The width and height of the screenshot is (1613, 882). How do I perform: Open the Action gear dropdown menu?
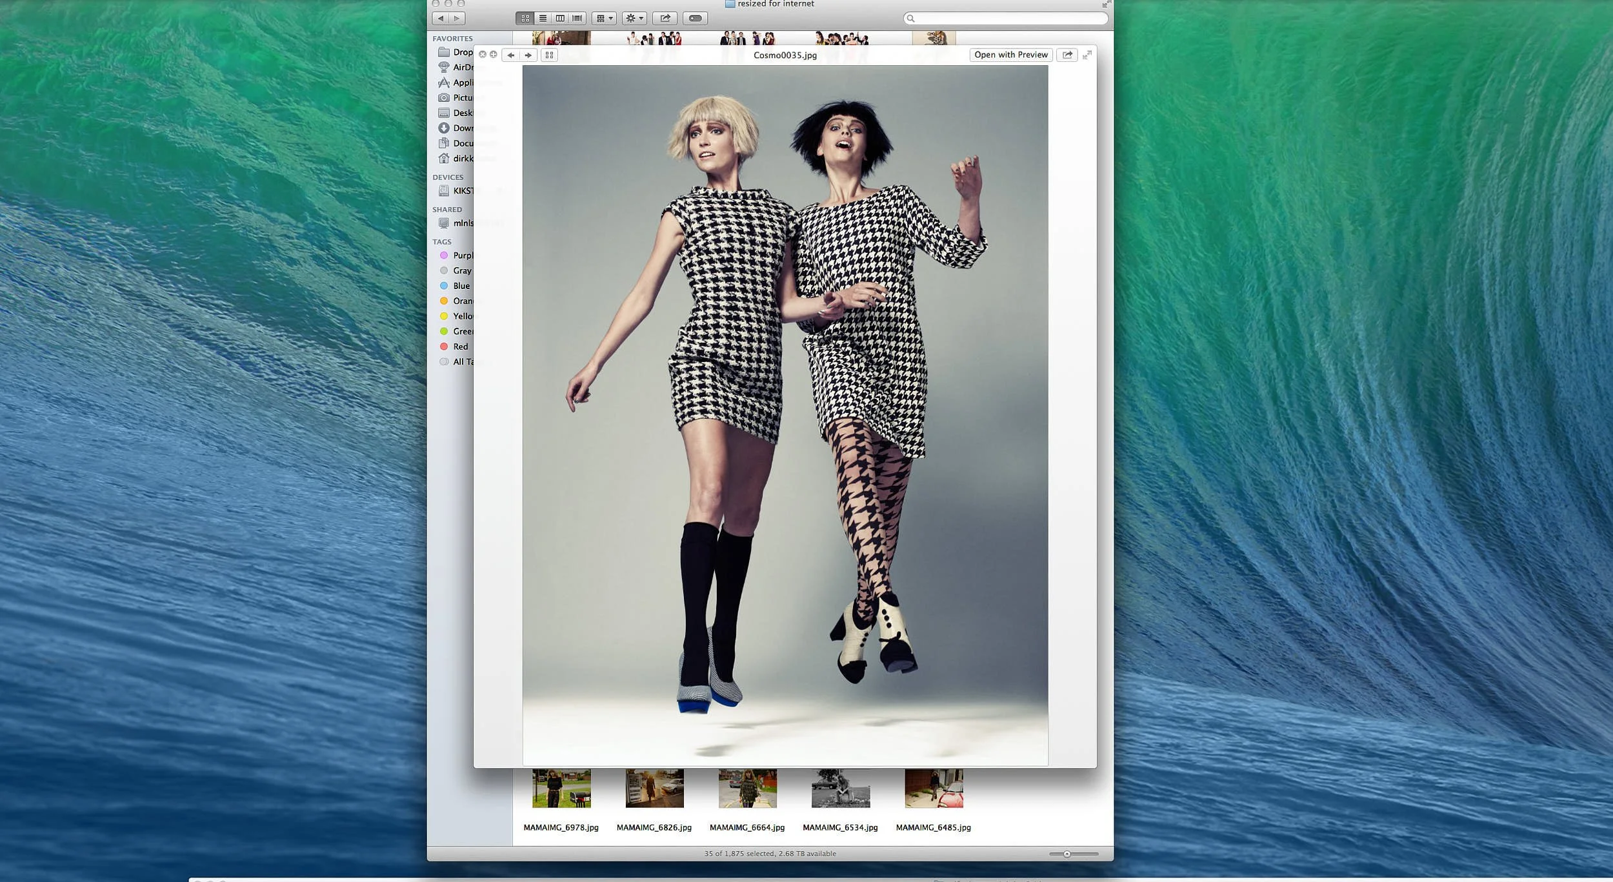[x=634, y=19]
